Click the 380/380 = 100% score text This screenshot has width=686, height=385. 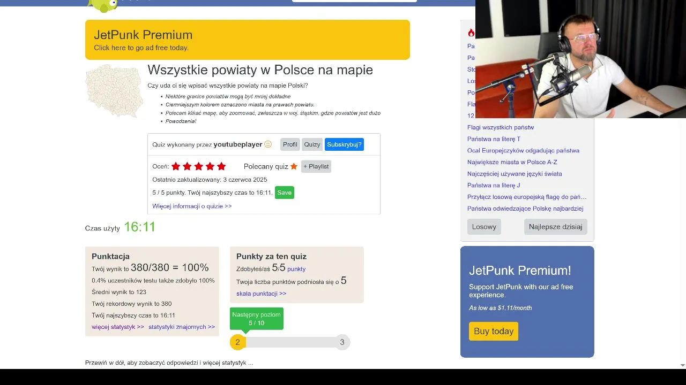click(170, 268)
